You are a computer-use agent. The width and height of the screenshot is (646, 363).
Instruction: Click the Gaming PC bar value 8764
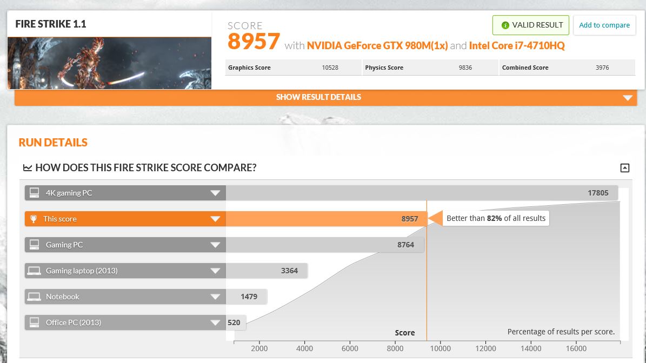(x=405, y=245)
